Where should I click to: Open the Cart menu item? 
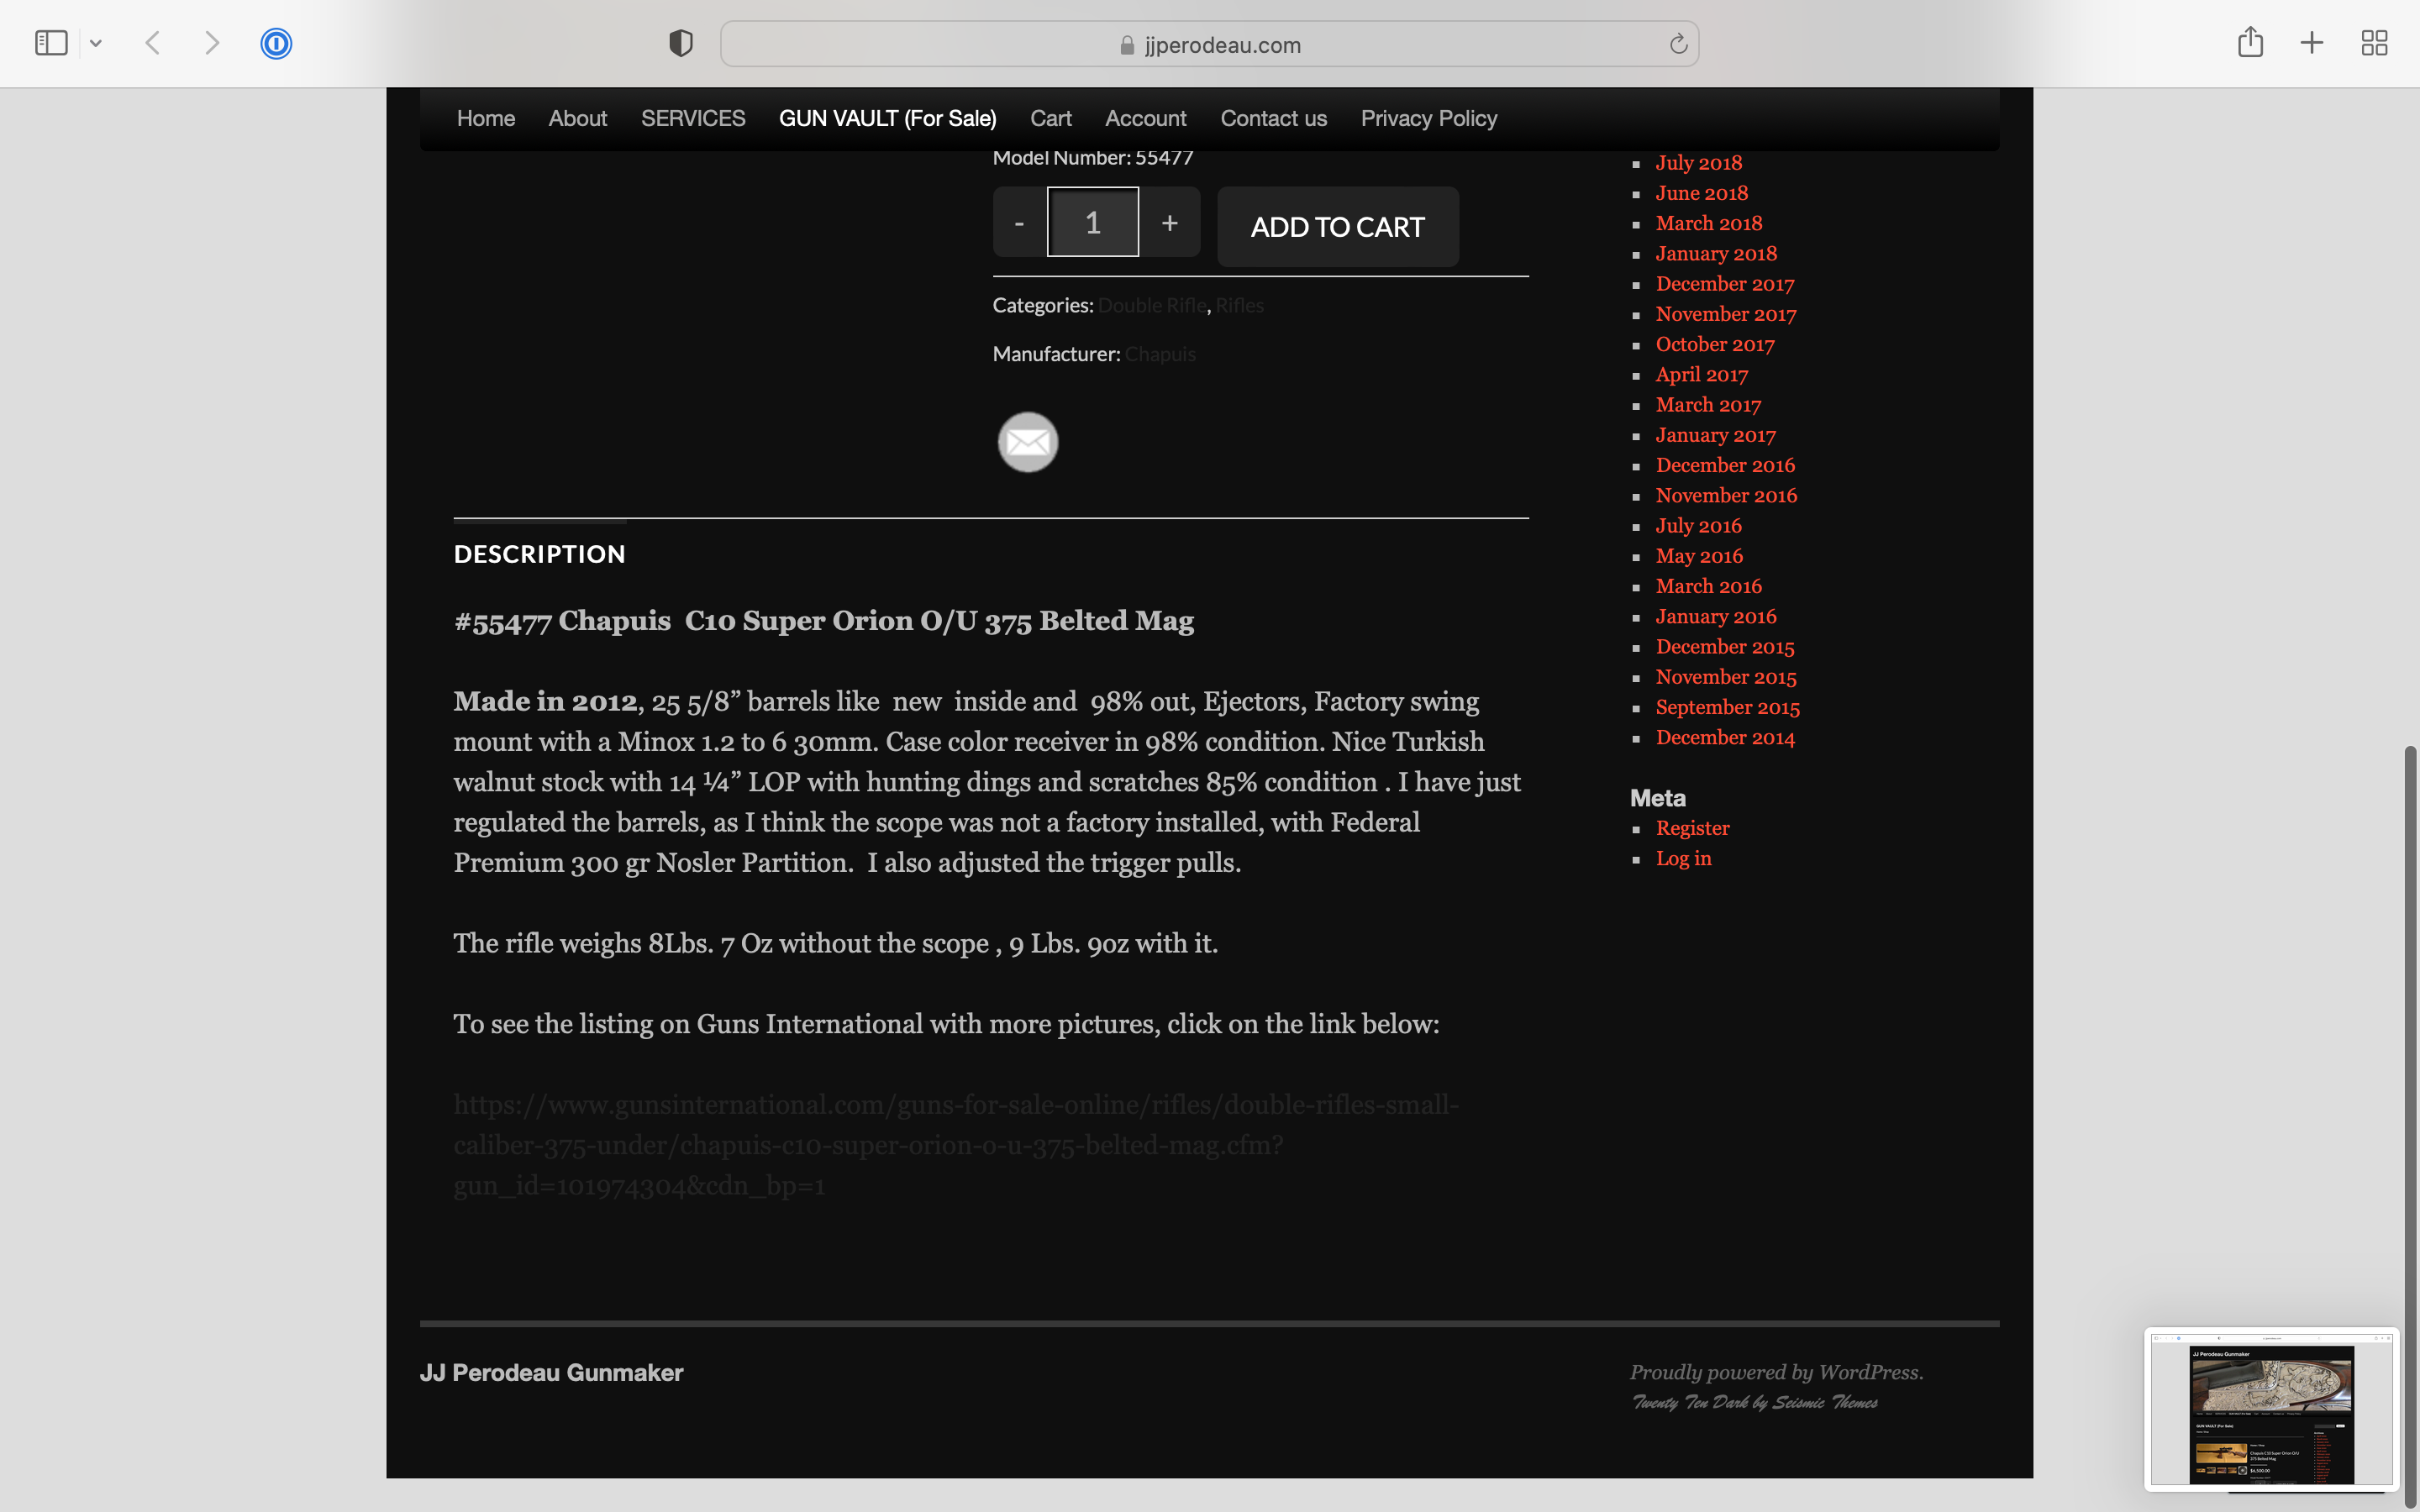(x=1050, y=118)
